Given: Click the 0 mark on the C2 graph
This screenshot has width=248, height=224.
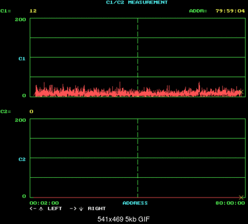Looking at the screenshot, I should [x=24, y=196].
